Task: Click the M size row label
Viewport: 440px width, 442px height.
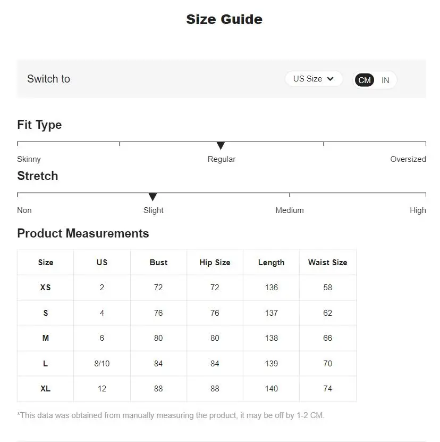Action: tap(45, 338)
